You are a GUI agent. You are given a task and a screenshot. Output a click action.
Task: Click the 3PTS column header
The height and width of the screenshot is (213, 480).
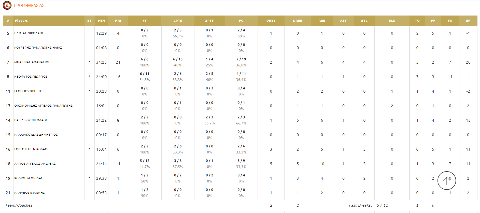(209, 21)
